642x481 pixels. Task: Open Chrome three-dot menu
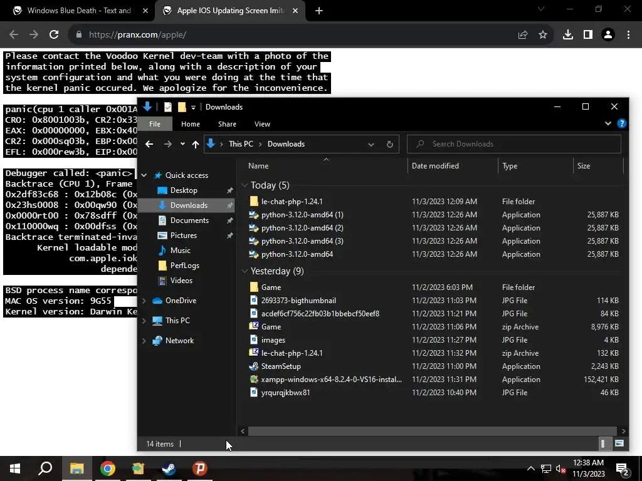pyautogui.click(x=628, y=35)
